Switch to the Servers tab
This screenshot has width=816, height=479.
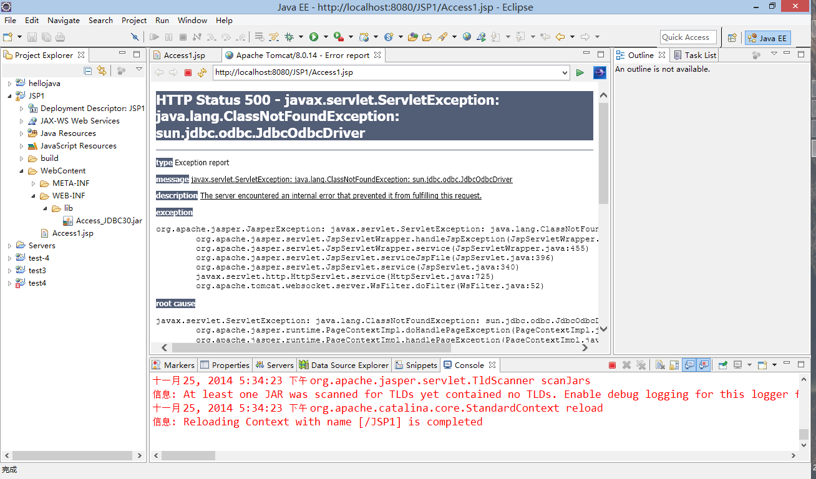pyautogui.click(x=274, y=365)
